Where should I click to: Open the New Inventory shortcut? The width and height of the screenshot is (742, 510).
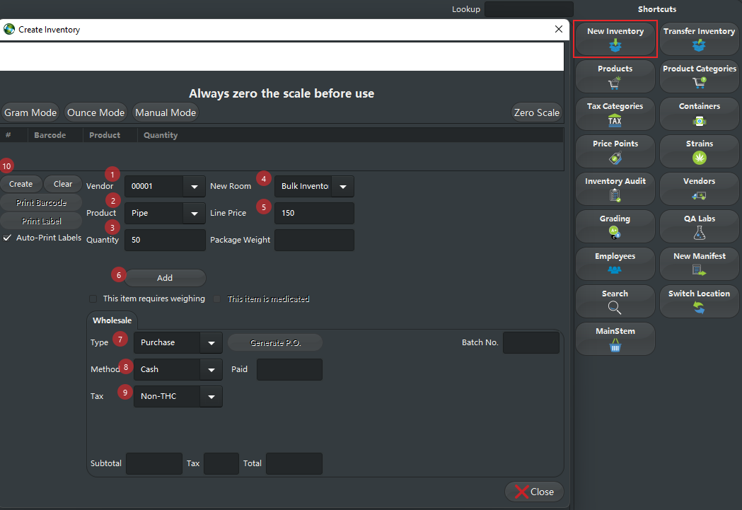615,38
